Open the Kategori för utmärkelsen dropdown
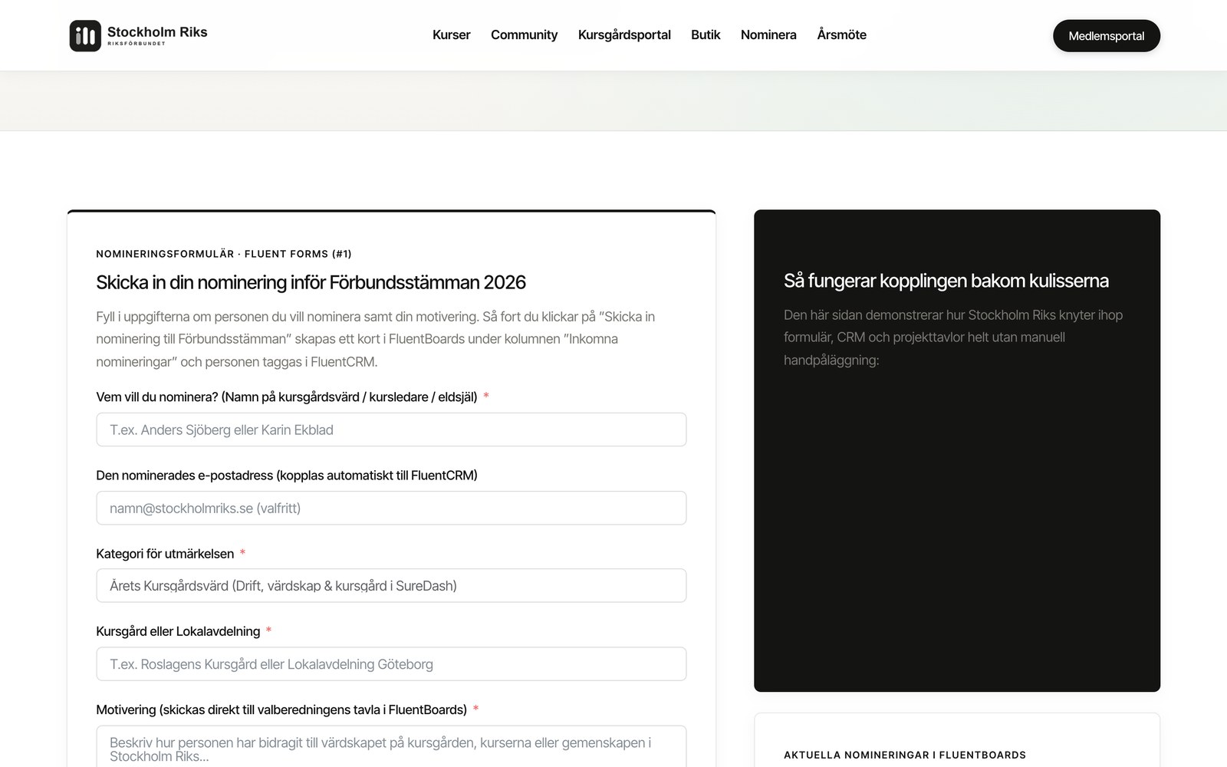The height and width of the screenshot is (767, 1227). [391, 585]
